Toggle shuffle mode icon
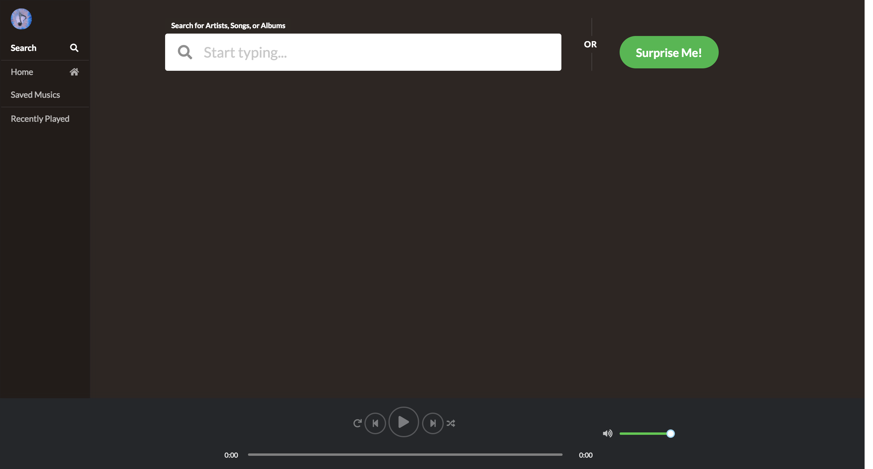This screenshot has height=469, width=873. click(451, 423)
